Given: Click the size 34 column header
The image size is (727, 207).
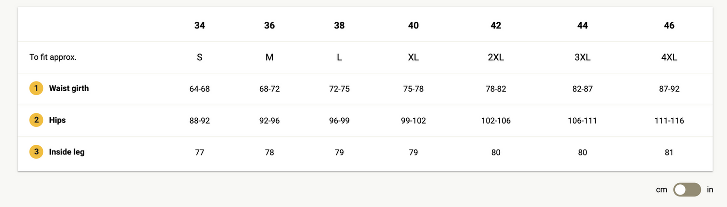Looking at the screenshot, I should point(200,26).
